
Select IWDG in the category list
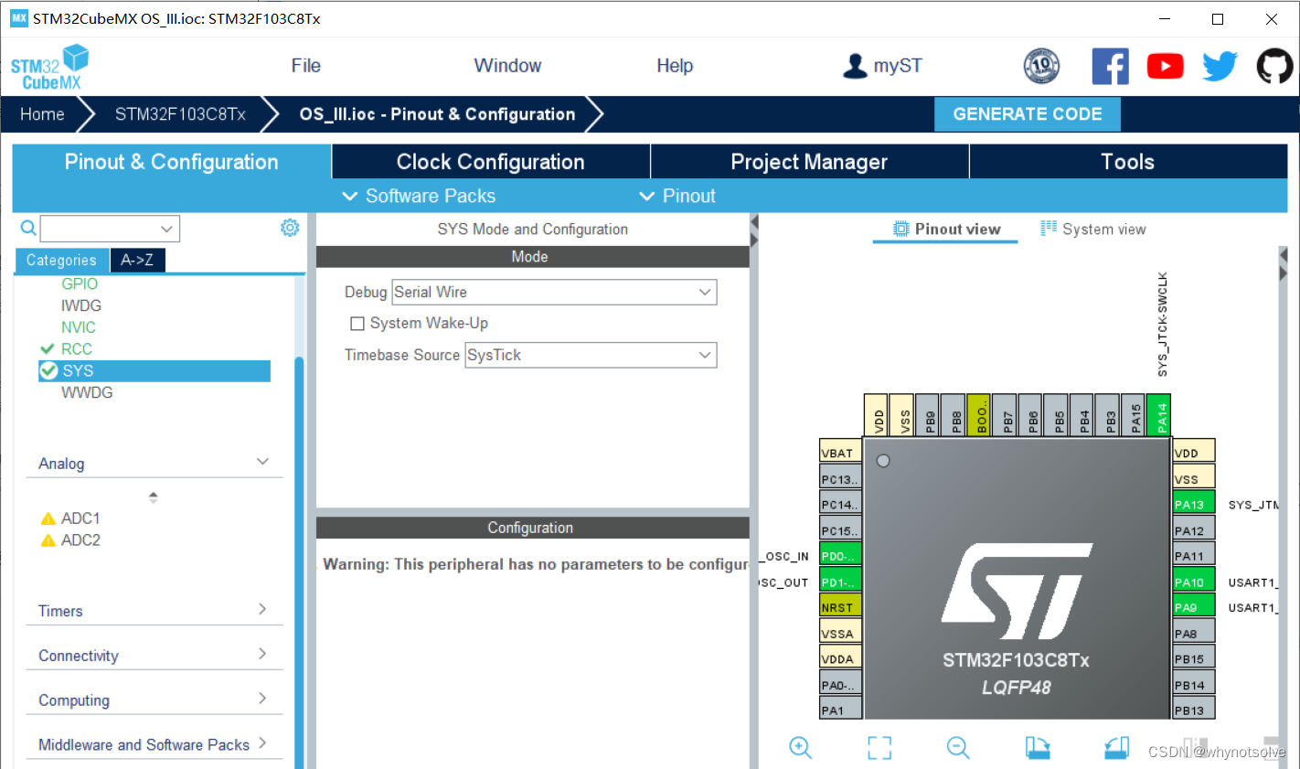[x=81, y=305]
